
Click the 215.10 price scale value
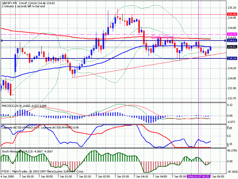pyautogui.click(x=232, y=8)
